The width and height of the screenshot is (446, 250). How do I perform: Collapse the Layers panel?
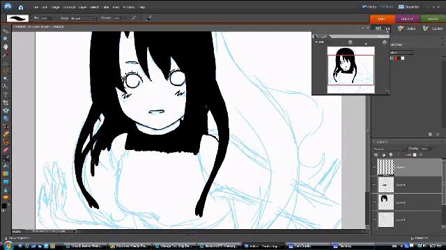(374, 141)
